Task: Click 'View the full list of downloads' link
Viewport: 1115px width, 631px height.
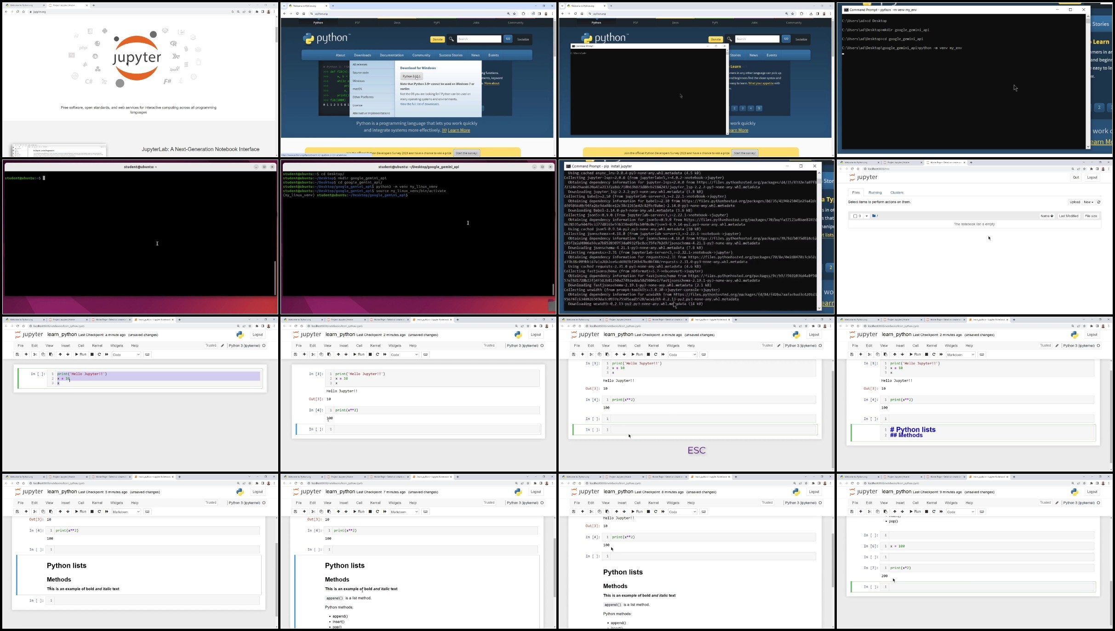Action: coord(420,104)
